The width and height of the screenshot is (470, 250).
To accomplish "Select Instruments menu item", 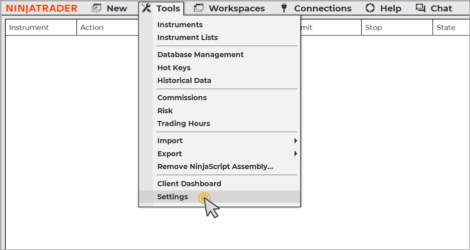I will point(180,25).
